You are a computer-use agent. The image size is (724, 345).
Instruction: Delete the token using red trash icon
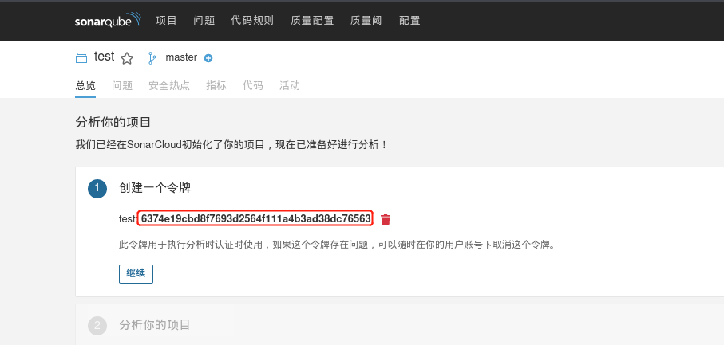coord(386,220)
